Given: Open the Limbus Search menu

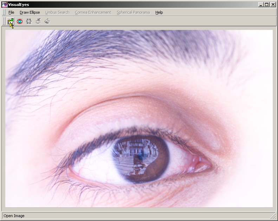Looking at the screenshot, I should 57,12.
